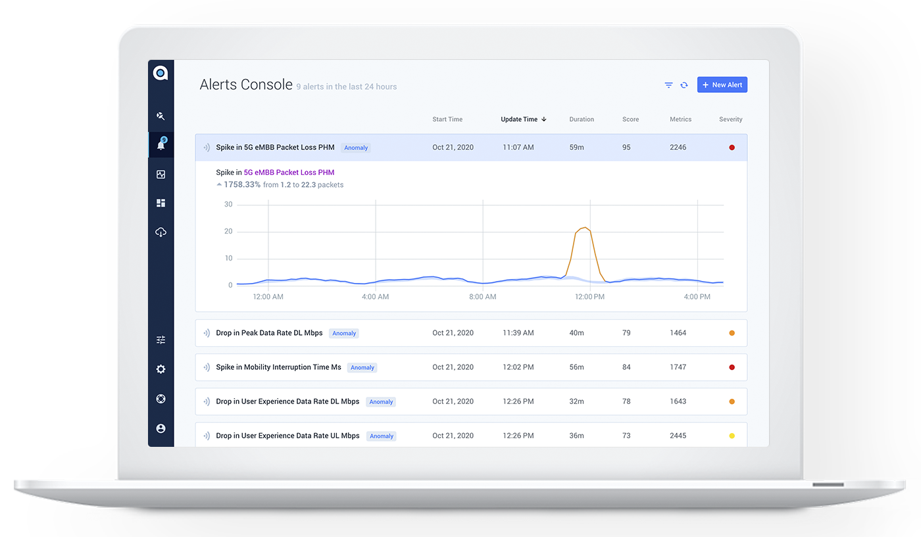Image resolution: width=921 pixels, height=537 pixels.
Task: Open the cloud upload icon in the sidebar
Action: 161,232
